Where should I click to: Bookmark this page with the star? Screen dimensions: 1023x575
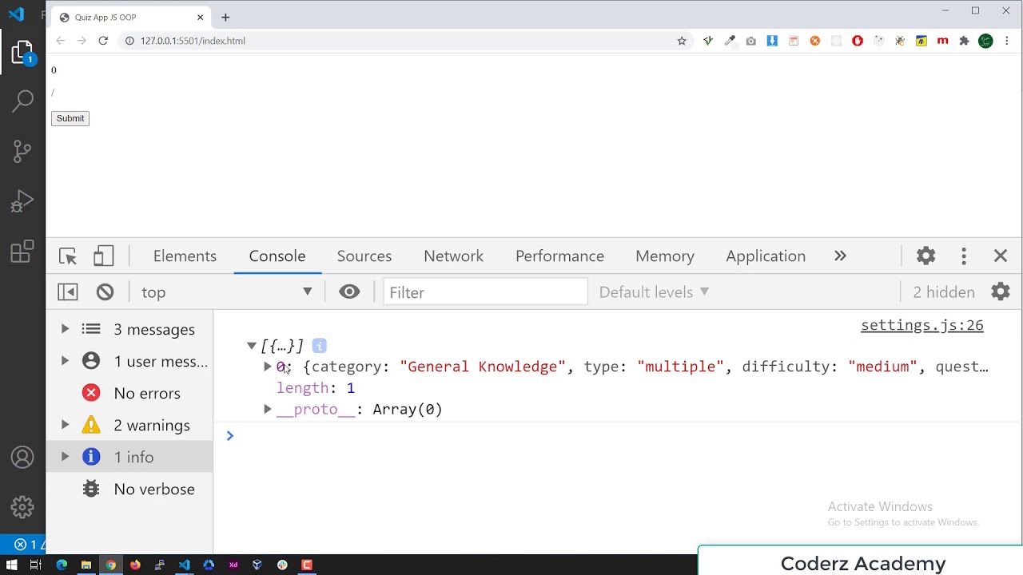tap(682, 41)
